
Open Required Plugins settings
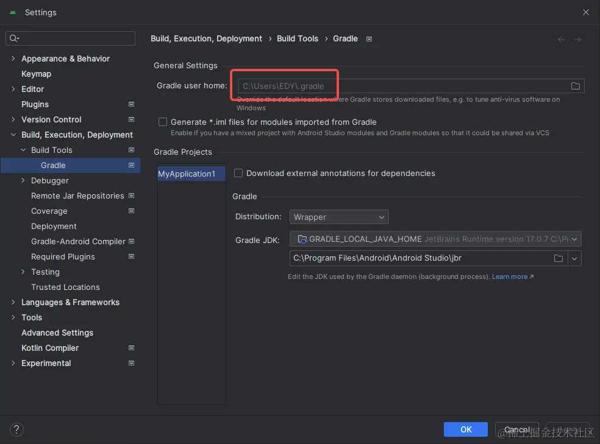click(x=63, y=256)
